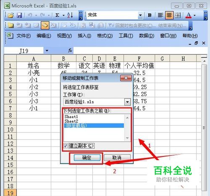
Task: Redo the last undone action
Action: tap(42, 15)
